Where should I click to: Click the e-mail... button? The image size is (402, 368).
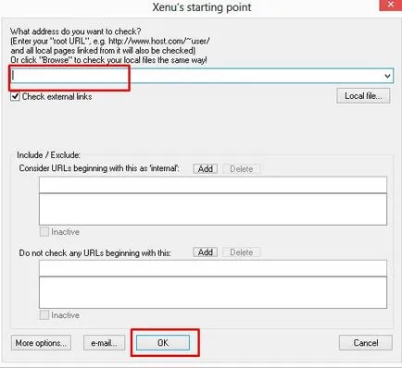105,343
